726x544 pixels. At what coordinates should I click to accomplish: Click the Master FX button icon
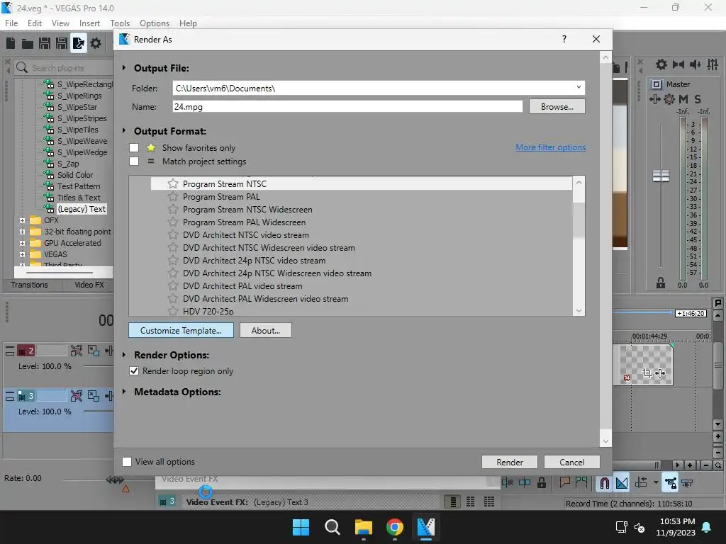tap(655, 99)
